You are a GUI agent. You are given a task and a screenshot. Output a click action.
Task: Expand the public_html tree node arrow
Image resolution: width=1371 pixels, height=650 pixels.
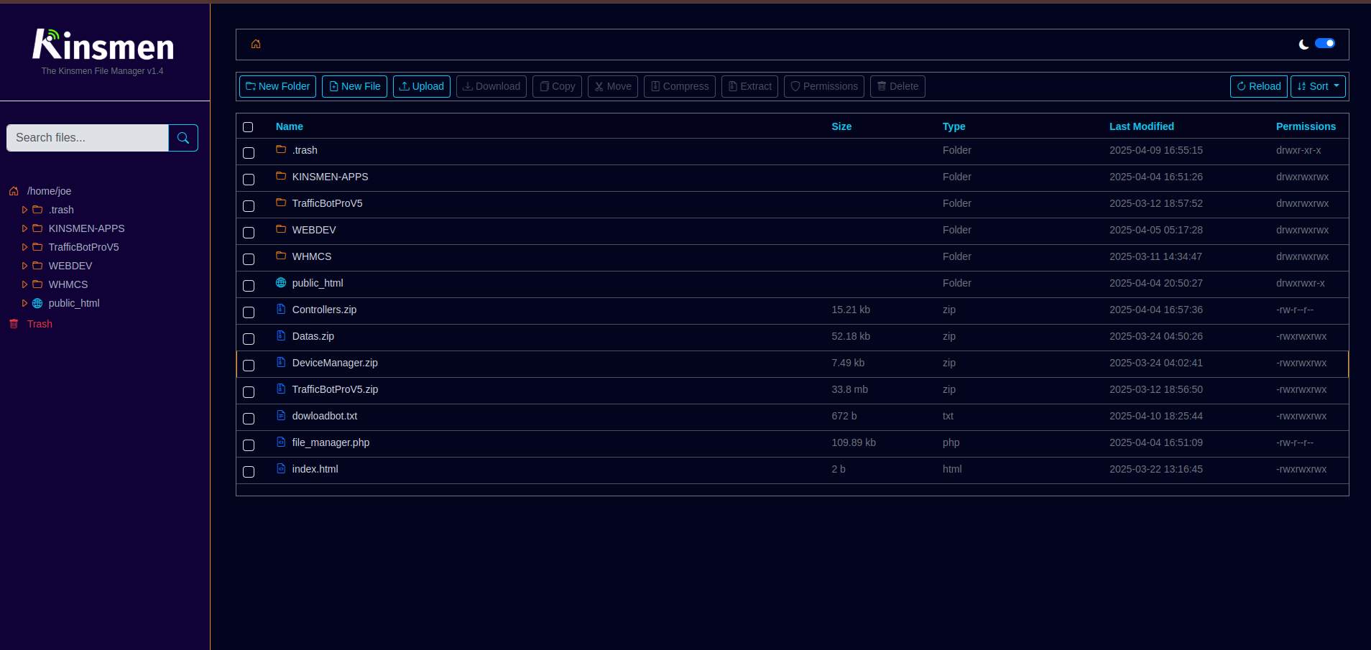pos(24,303)
